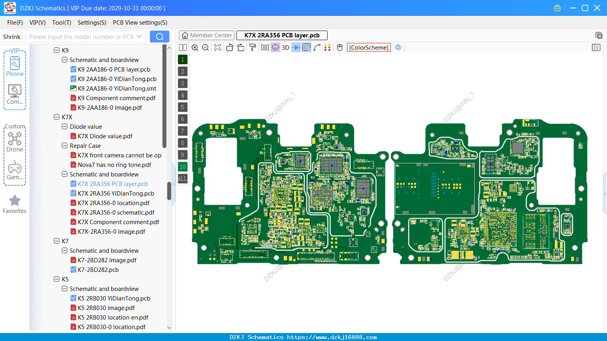Image resolution: width=607 pixels, height=341 pixels.
Task: Show PCB layer 2
Action: [x=183, y=72]
